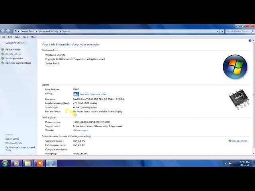Open the address bar history dropdown arrow
Screen dimensions: 255x191
click(x=218, y=31)
